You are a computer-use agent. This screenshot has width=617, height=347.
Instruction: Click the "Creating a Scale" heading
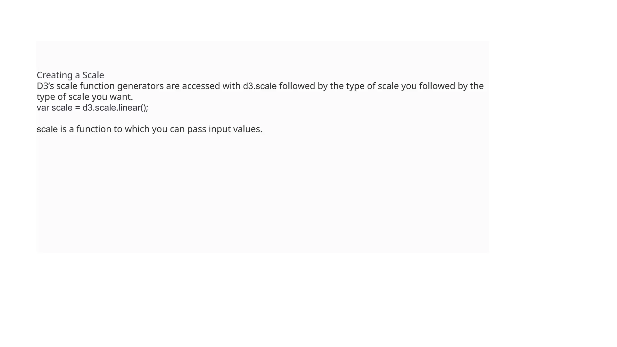(x=70, y=75)
